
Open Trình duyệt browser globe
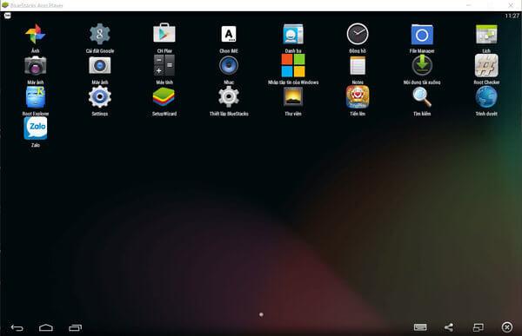(x=486, y=96)
